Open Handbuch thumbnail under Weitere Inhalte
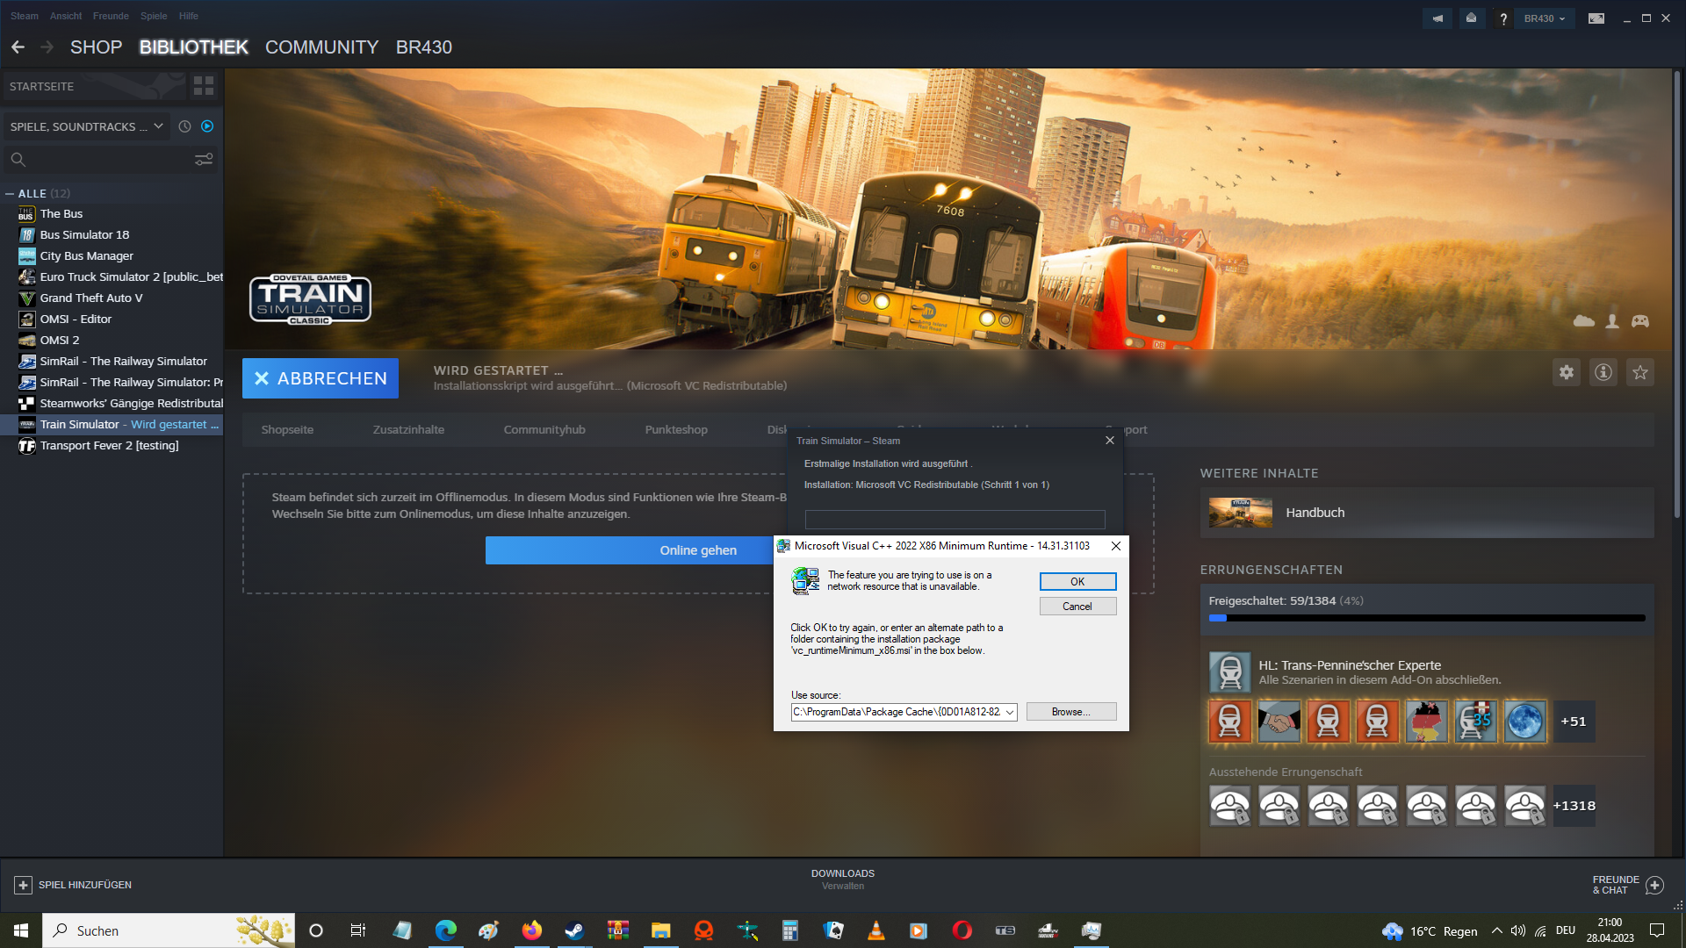Screen dimensions: 1686x948 pos(1240,513)
